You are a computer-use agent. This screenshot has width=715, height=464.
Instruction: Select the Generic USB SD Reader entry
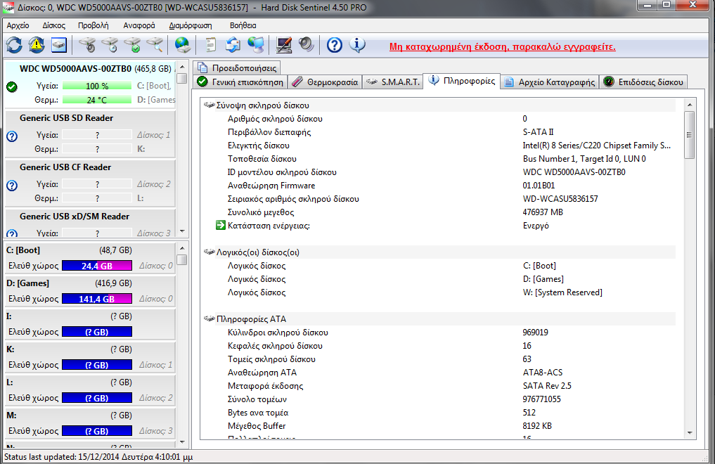pyautogui.click(x=90, y=133)
